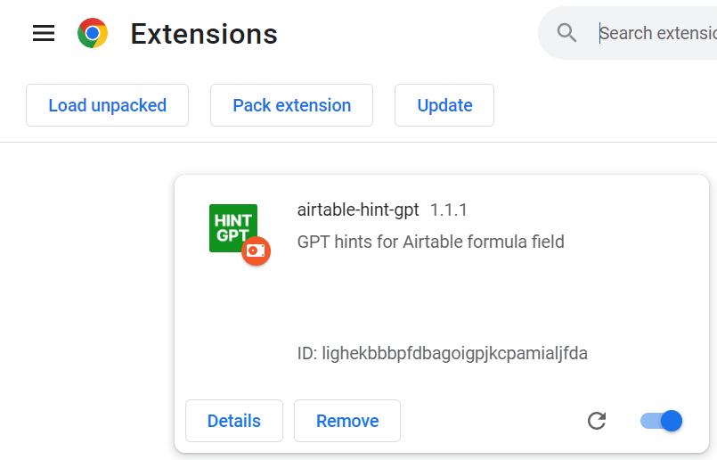Remove the airtable-hint-gpt extension
717x460 pixels.
[x=347, y=421]
